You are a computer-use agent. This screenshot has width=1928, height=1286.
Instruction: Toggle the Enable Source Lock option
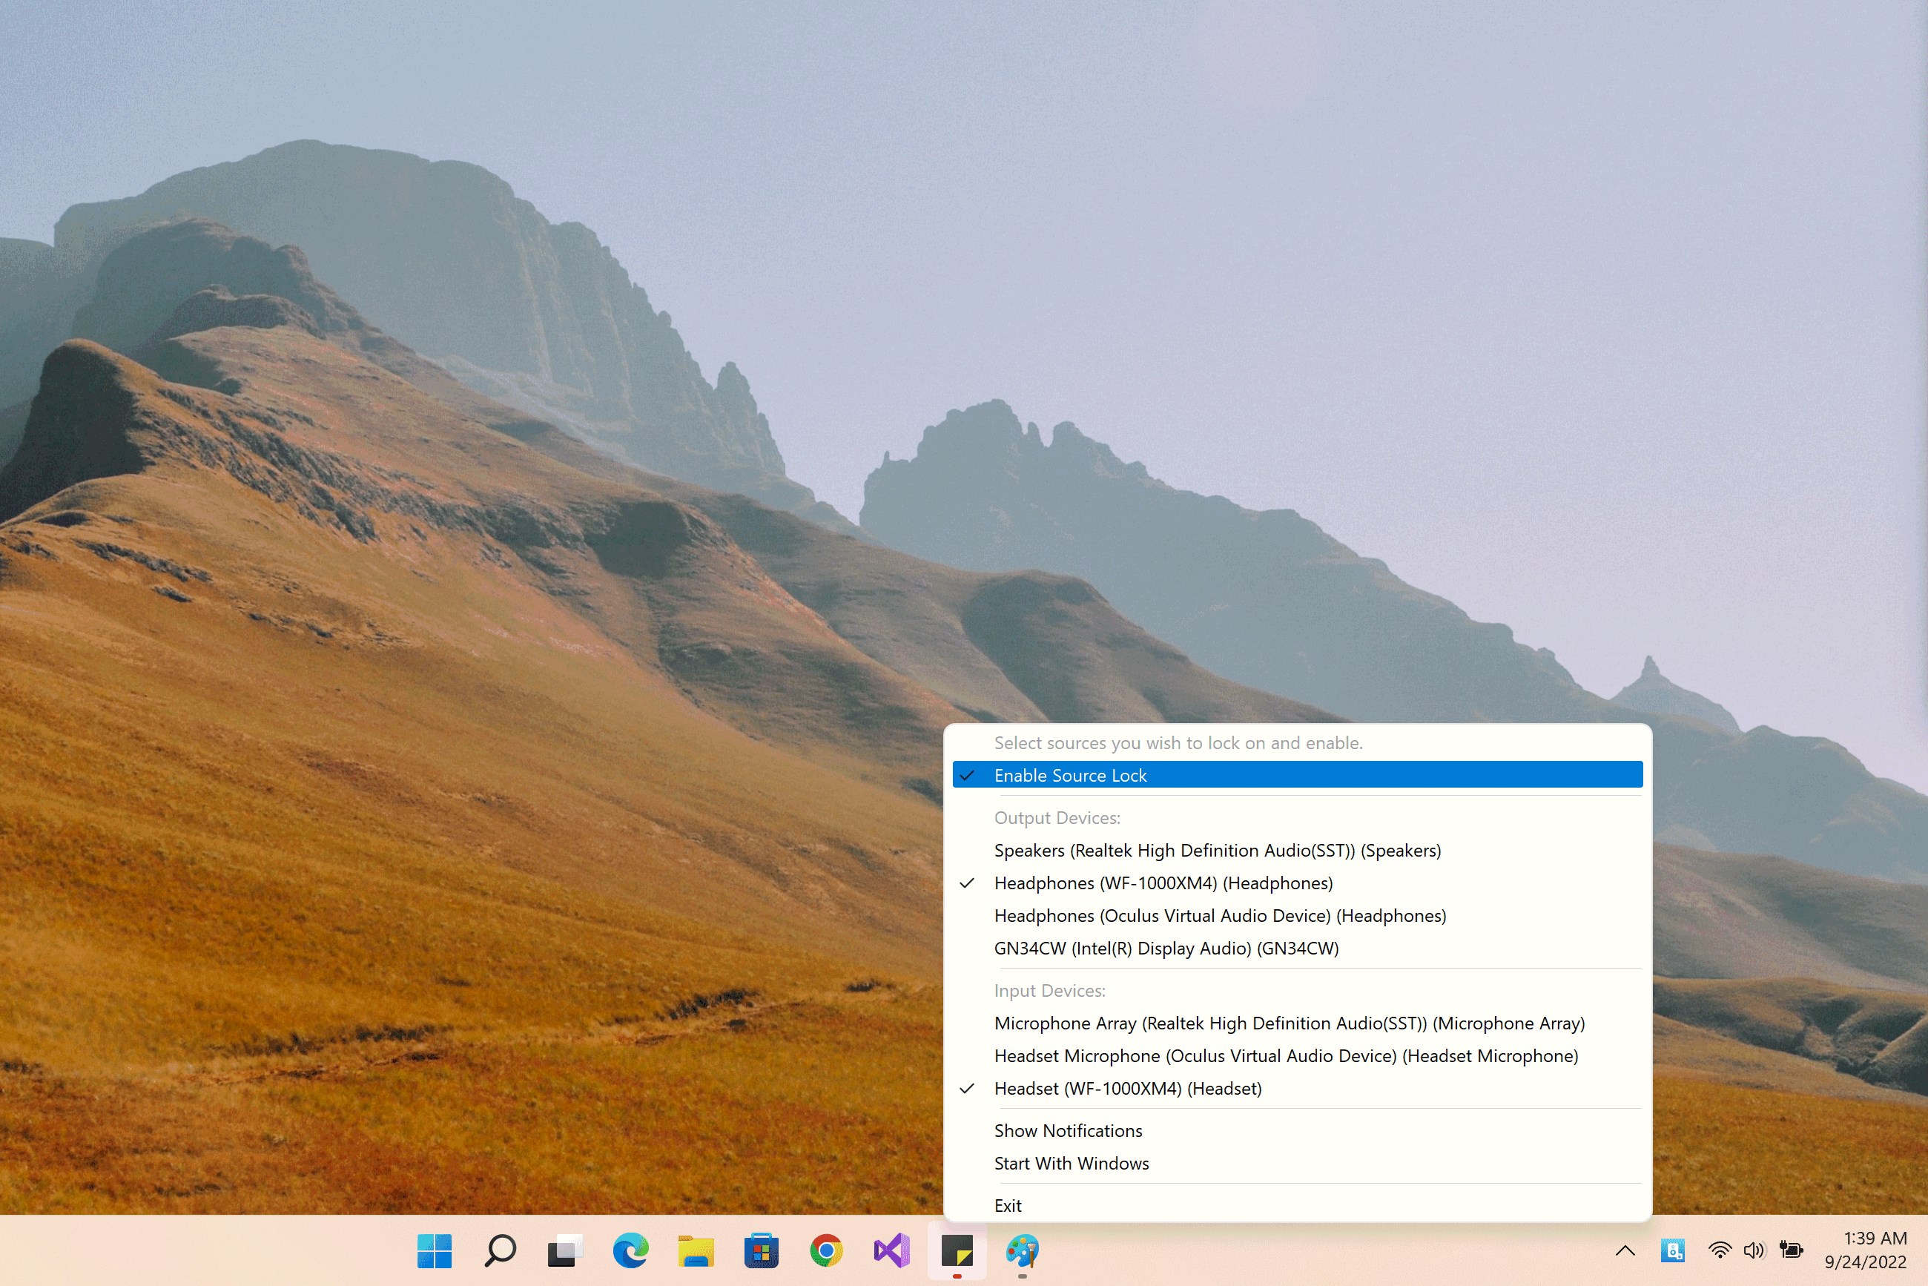pos(1298,775)
